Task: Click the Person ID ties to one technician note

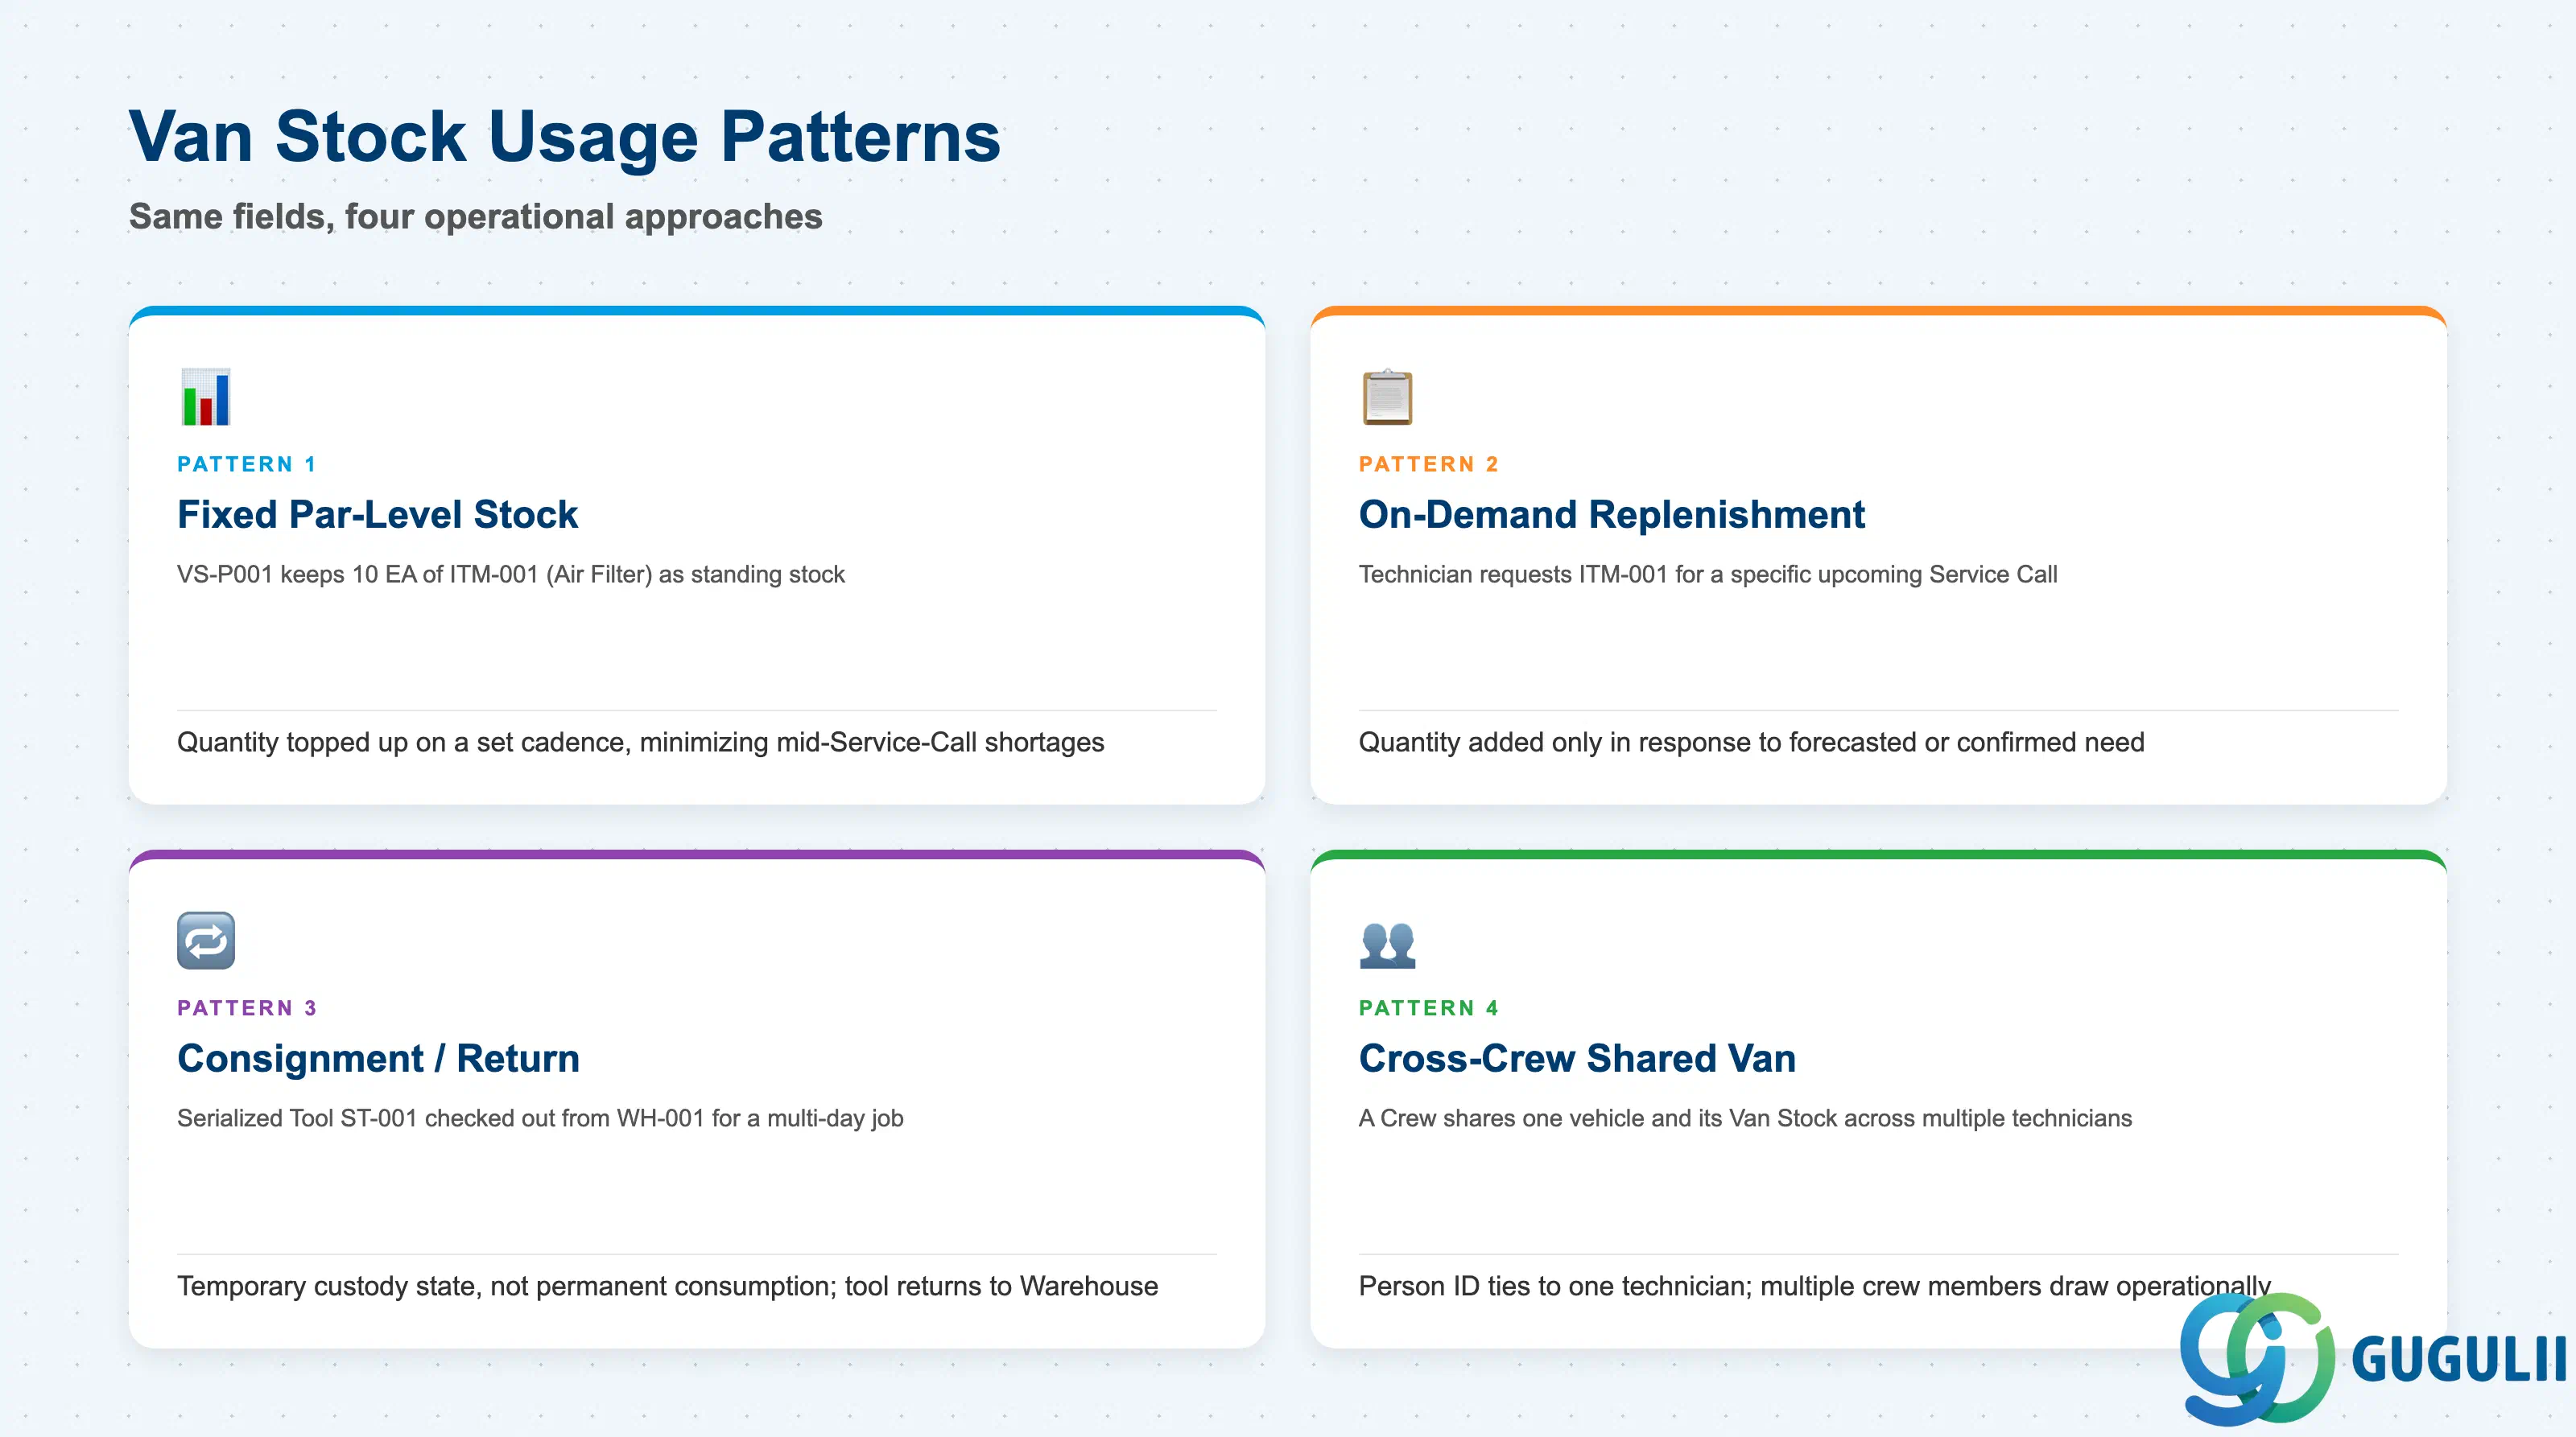Action: pyautogui.click(x=1814, y=1286)
